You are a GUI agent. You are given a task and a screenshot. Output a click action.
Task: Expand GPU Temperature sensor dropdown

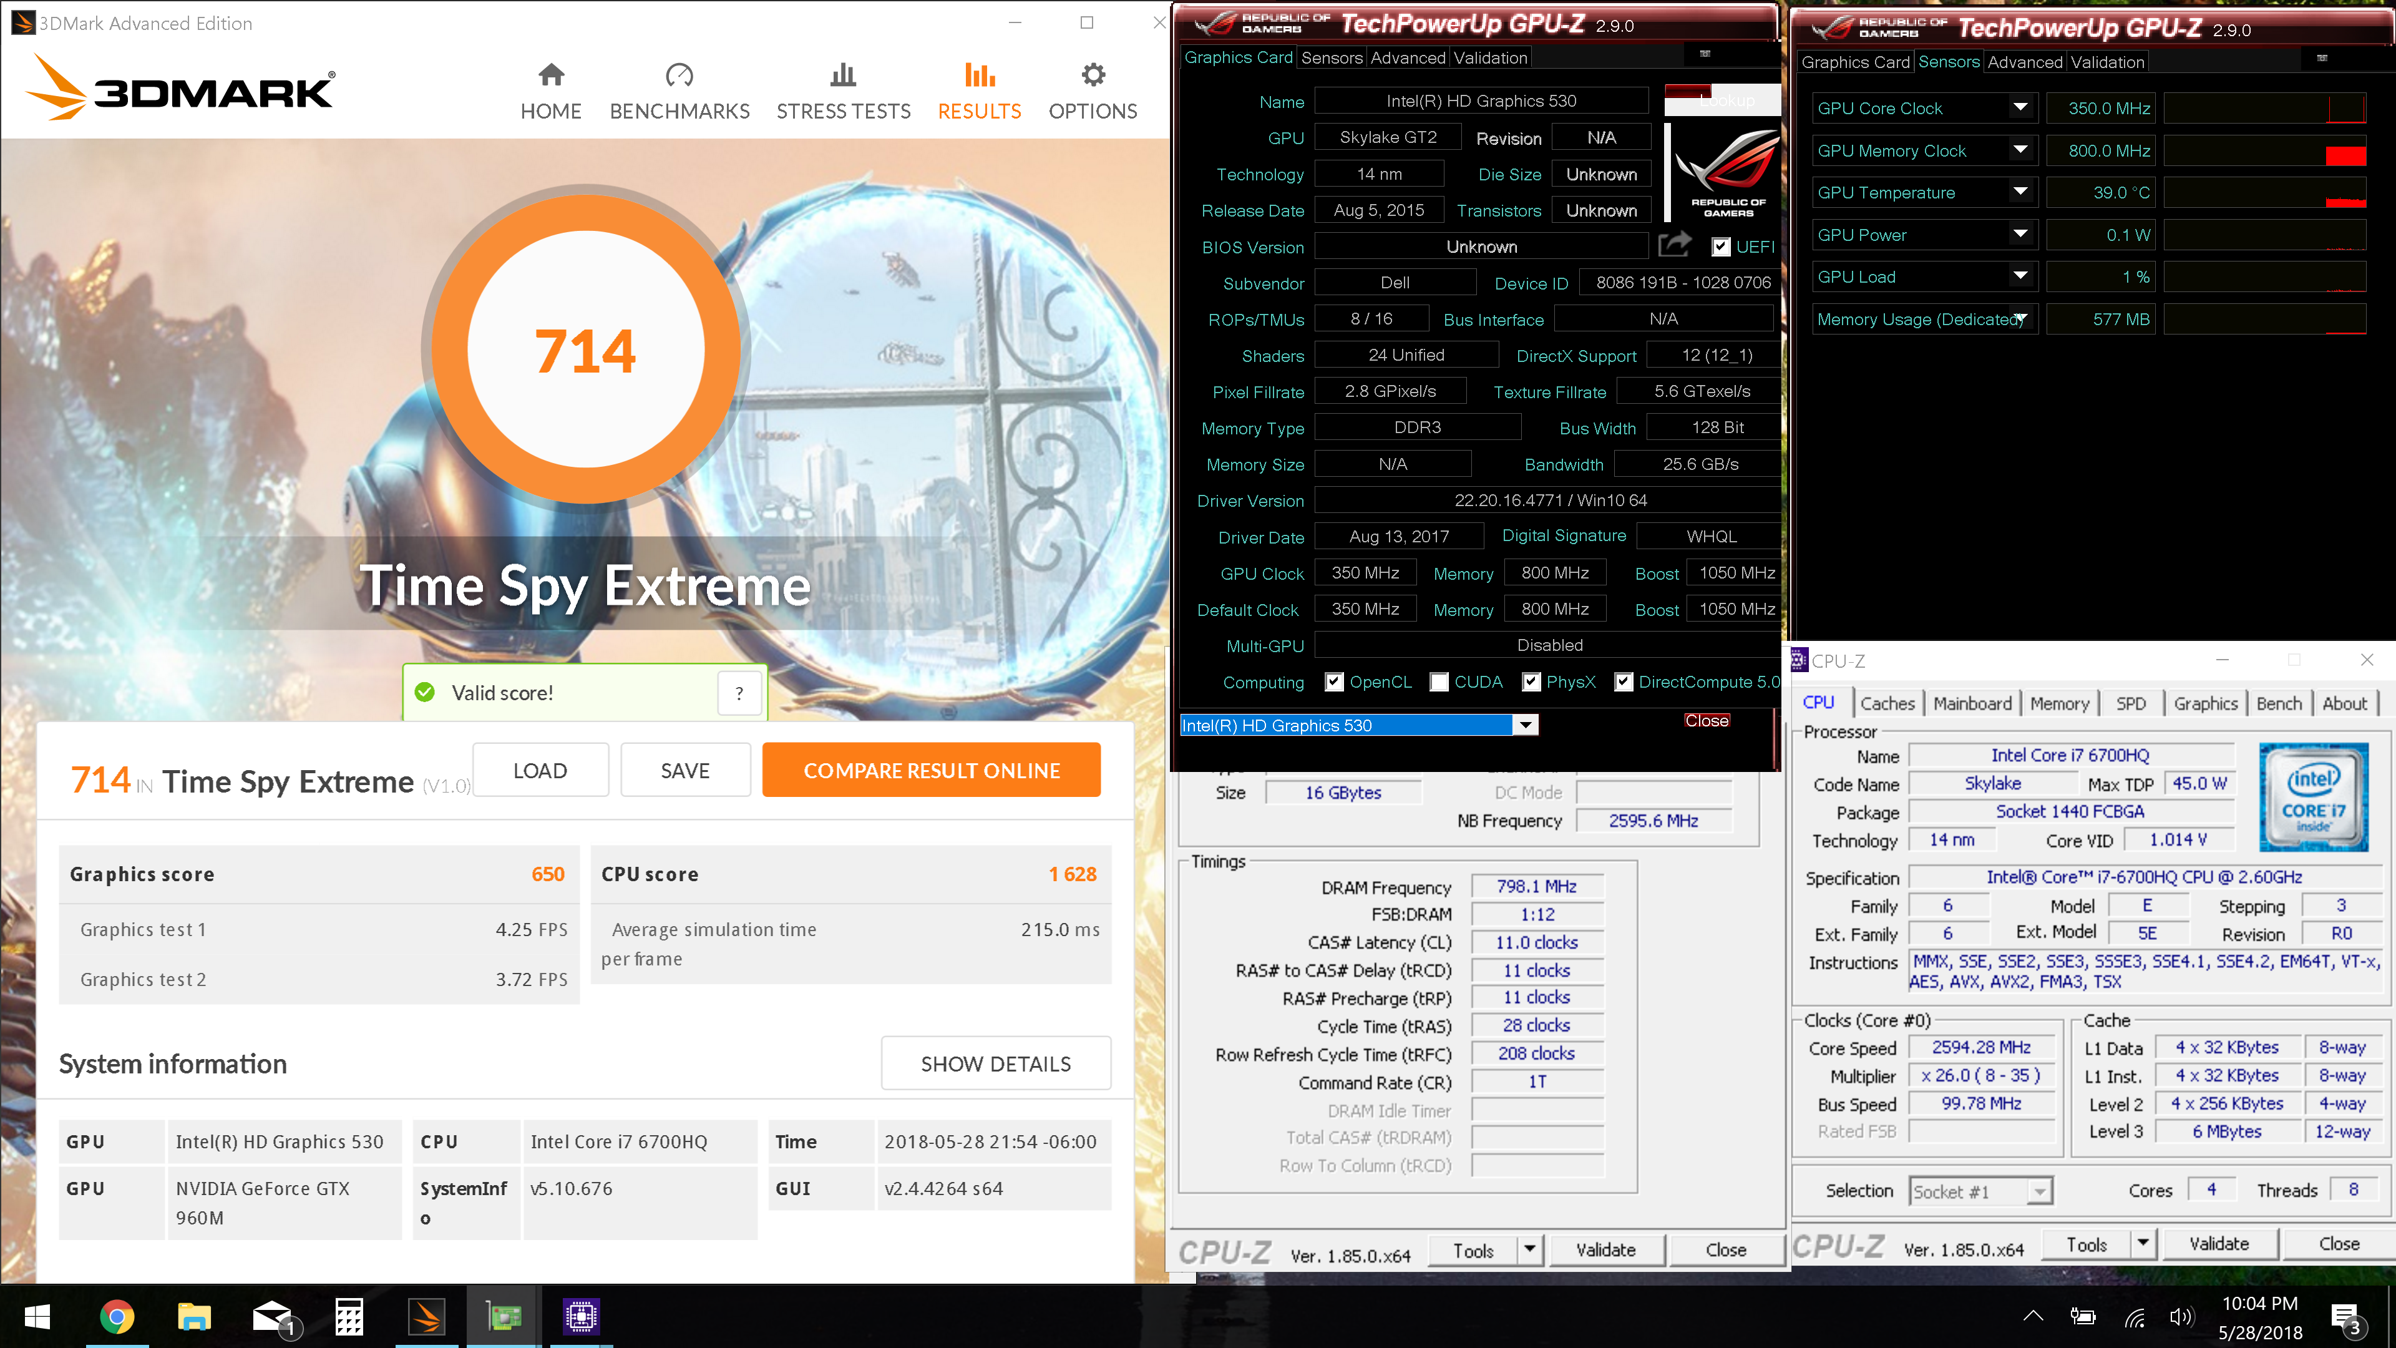tap(2019, 192)
